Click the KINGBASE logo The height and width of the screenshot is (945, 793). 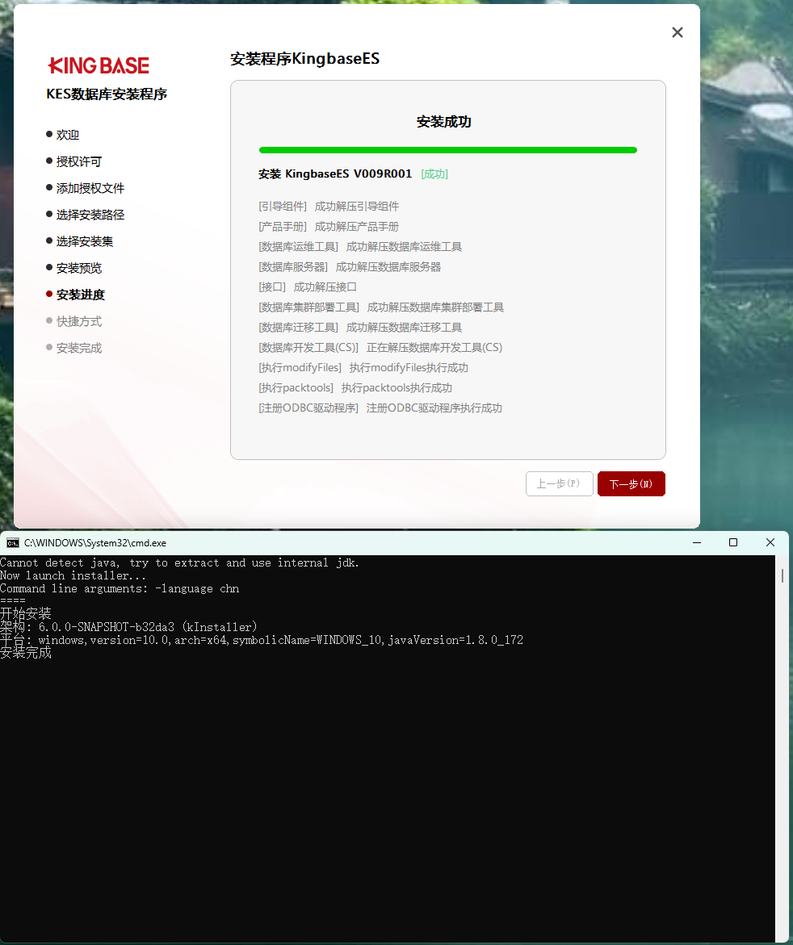tap(99, 65)
